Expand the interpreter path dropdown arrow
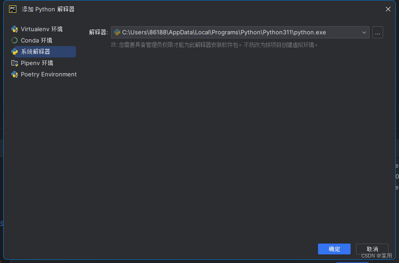Screen dimensions: 399x263 (364, 33)
